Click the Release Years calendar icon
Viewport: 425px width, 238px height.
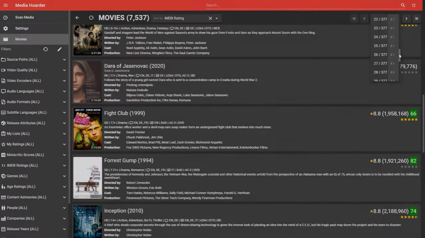[3, 229]
